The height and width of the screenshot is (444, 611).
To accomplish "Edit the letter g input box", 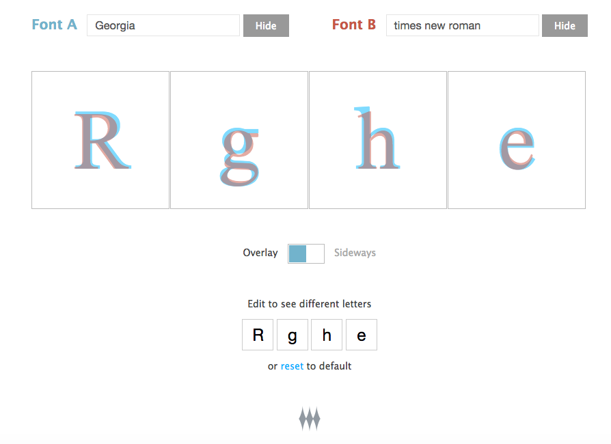I will [293, 335].
